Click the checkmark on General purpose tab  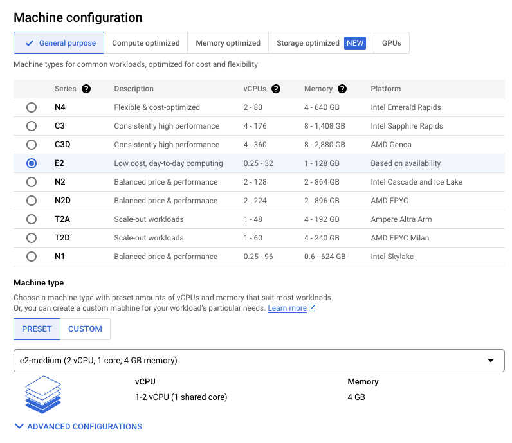coord(29,43)
